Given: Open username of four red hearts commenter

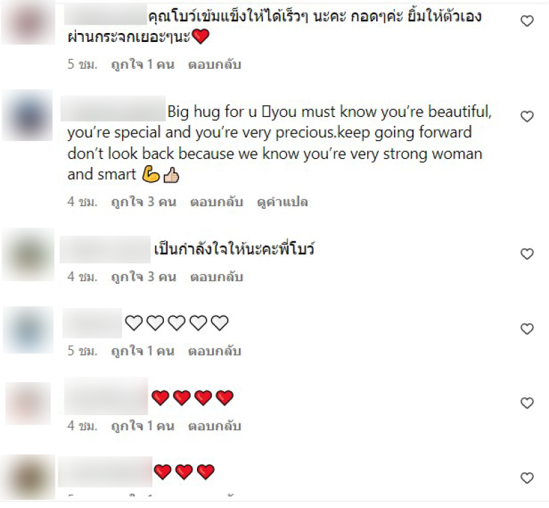Looking at the screenshot, I should pyautogui.click(x=106, y=396).
